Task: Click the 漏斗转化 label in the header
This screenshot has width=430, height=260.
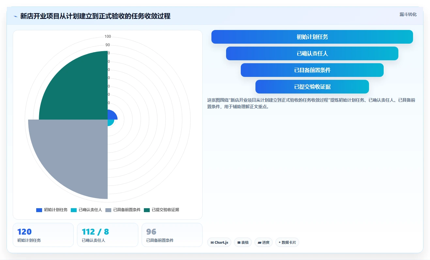Action: 408,15
